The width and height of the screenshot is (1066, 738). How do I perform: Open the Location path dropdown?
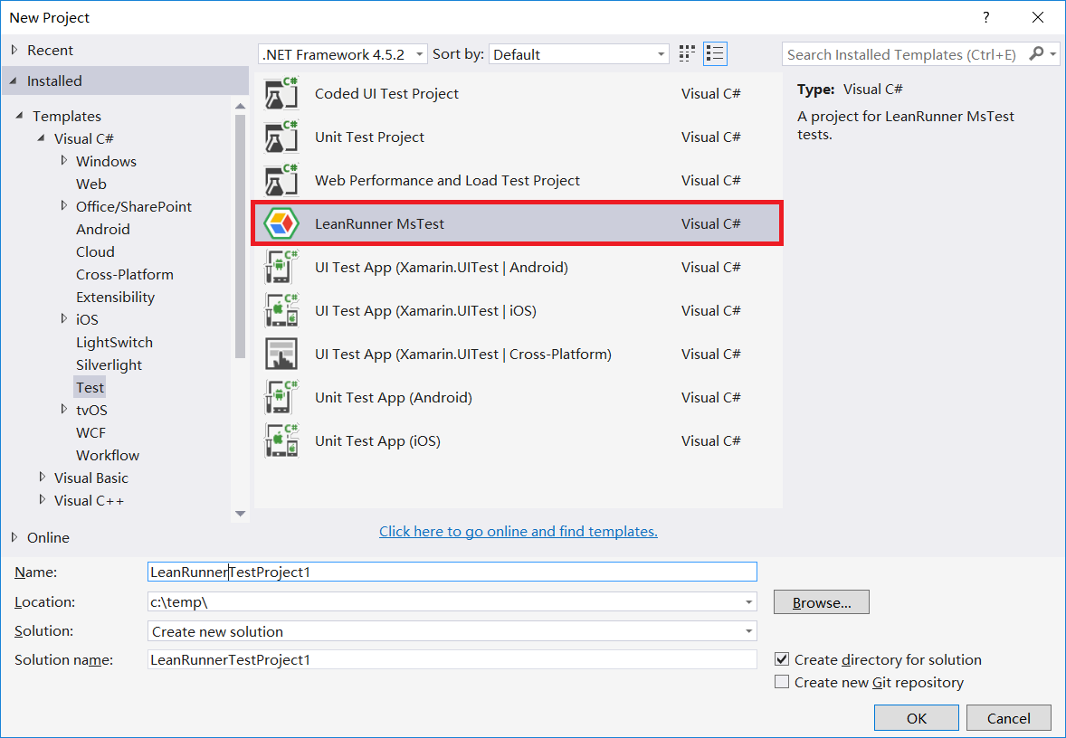point(748,602)
